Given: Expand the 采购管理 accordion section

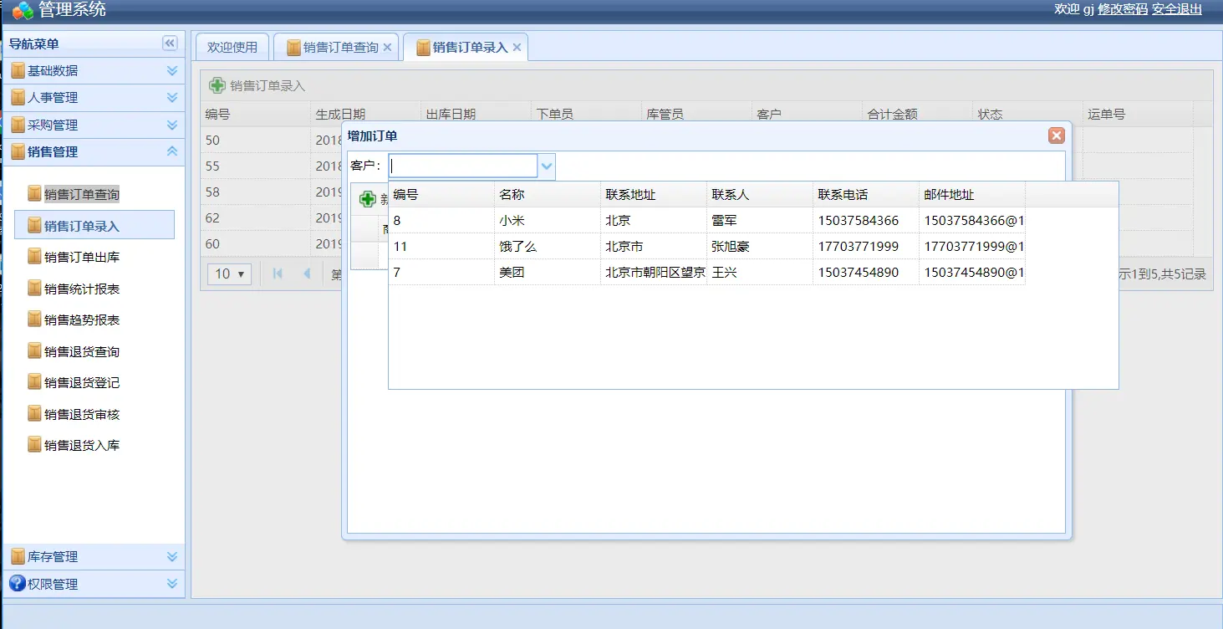Looking at the screenshot, I should pyautogui.click(x=172, y=125).
